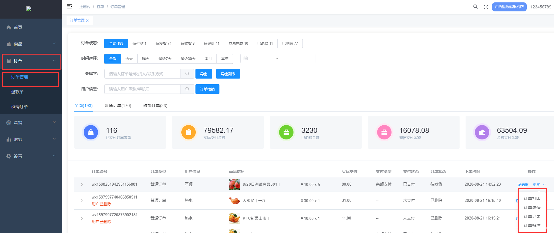The height and width of the screenshot is (233, 554).
Task: Click the hamburger menu collapse icon
Action: click(x=70, y=6)
